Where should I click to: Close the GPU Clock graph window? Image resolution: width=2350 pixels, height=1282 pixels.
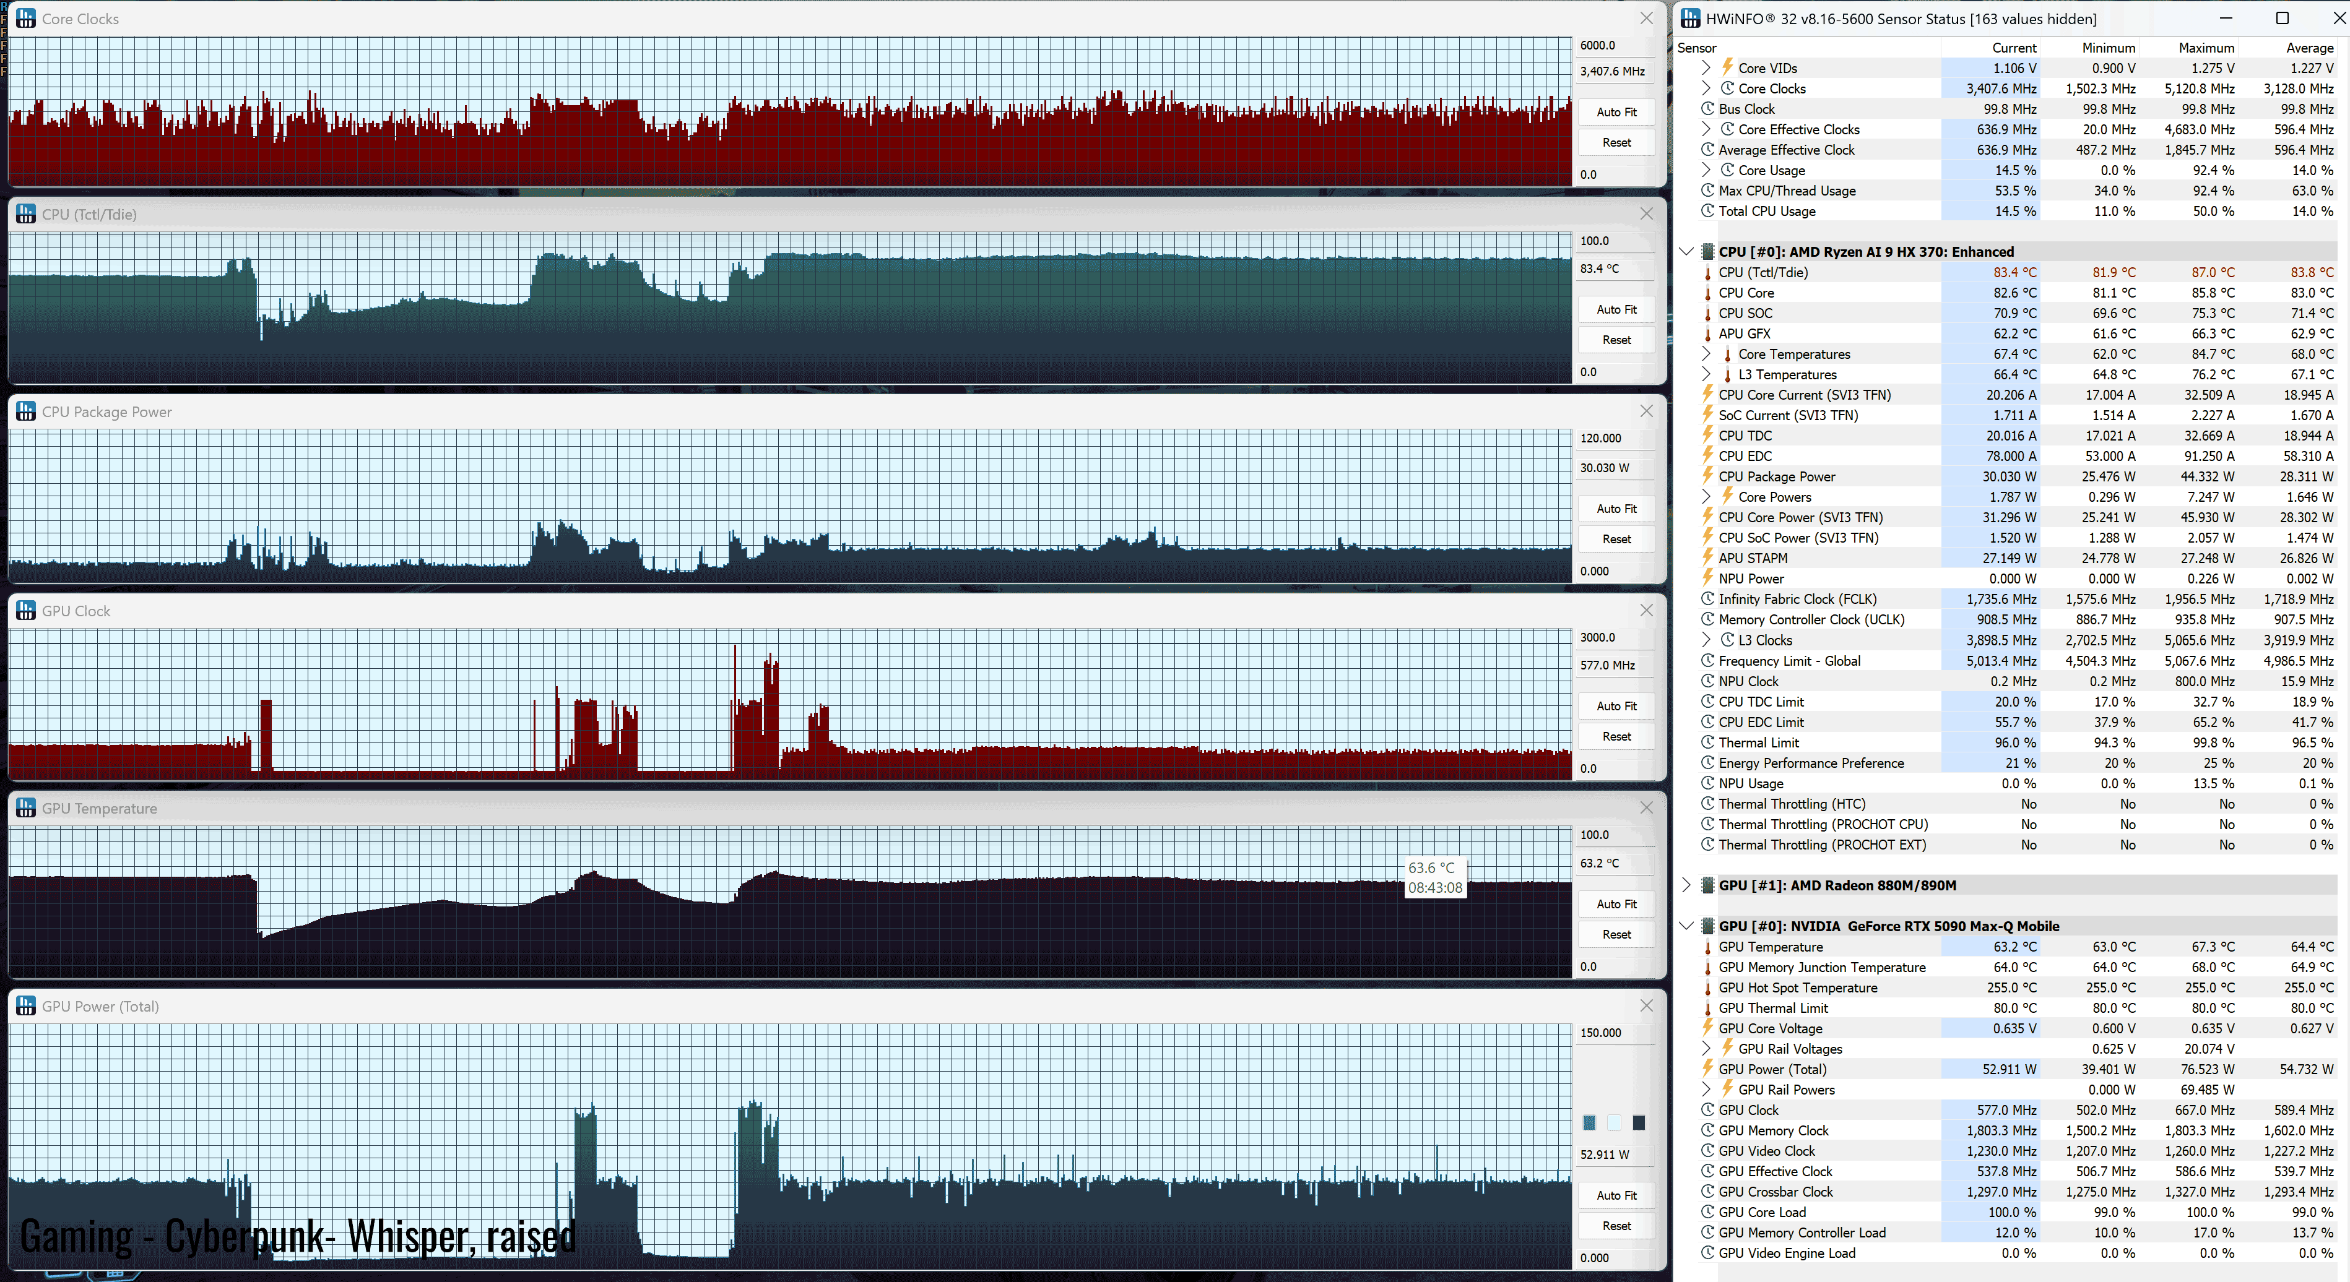1645,610
